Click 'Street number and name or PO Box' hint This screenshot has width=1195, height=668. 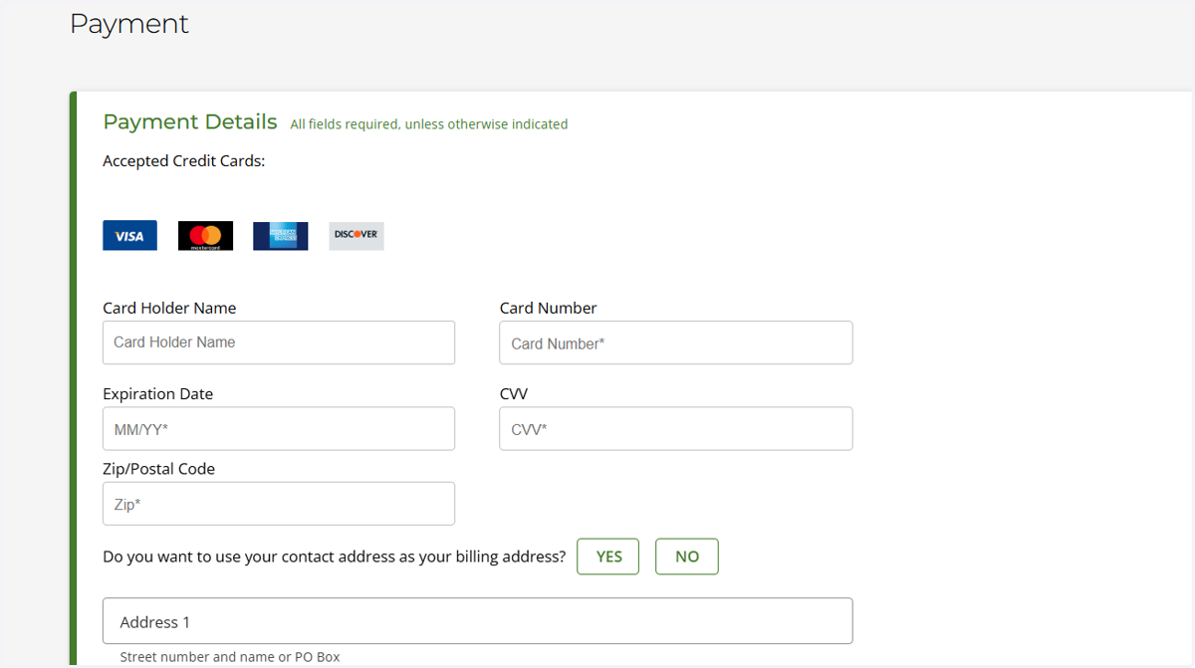point(230,657)
